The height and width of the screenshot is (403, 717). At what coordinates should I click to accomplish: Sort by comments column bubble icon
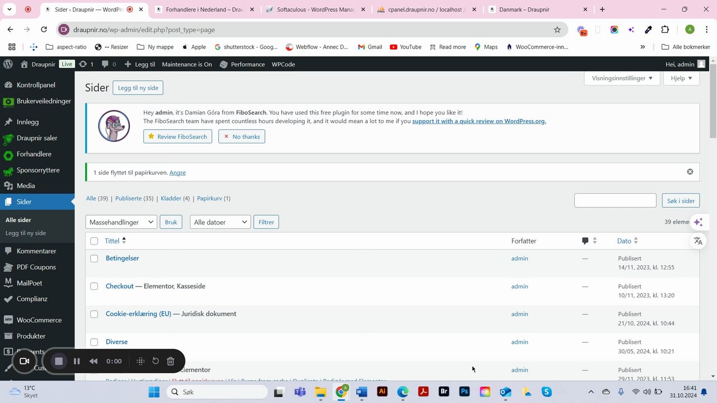pyautogui.click(x=585, y=241)
